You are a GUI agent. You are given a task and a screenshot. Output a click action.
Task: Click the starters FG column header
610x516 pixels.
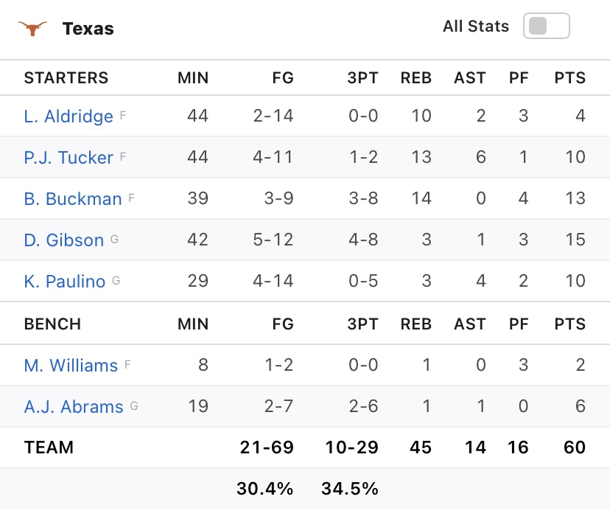click(283, 78)
